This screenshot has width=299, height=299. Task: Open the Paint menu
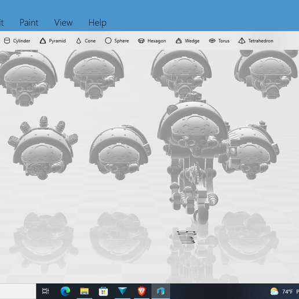coord(29,23)
